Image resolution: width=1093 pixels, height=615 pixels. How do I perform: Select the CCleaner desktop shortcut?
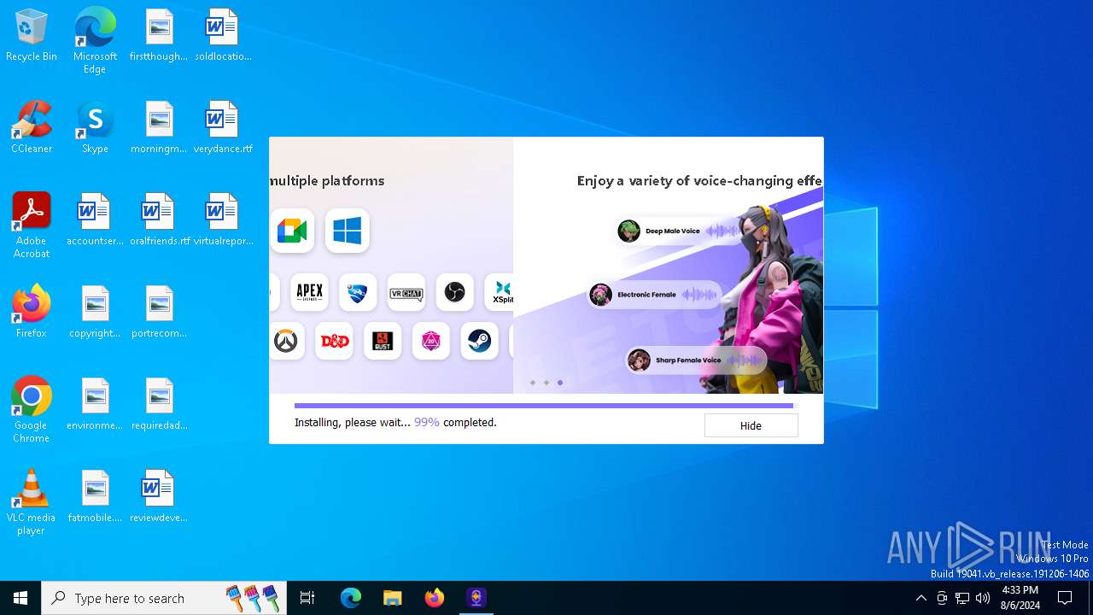pos(32,128)
